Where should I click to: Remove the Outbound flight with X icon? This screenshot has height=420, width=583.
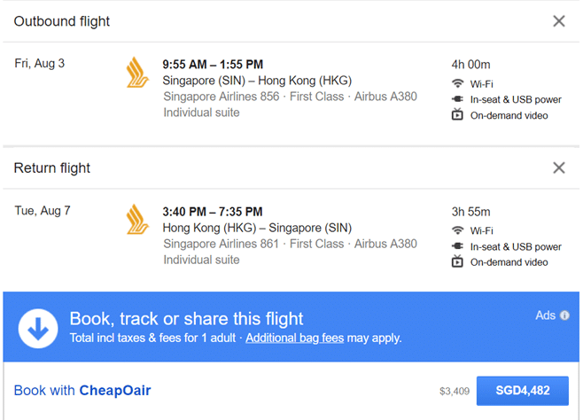pos(559,21)
